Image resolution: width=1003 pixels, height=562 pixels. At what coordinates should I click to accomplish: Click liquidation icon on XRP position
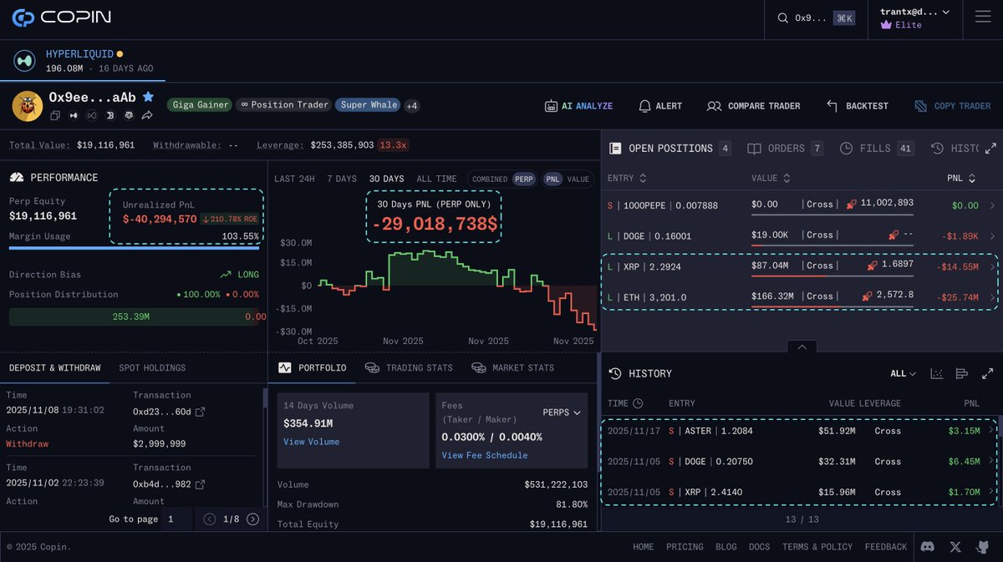coord(873,266)
